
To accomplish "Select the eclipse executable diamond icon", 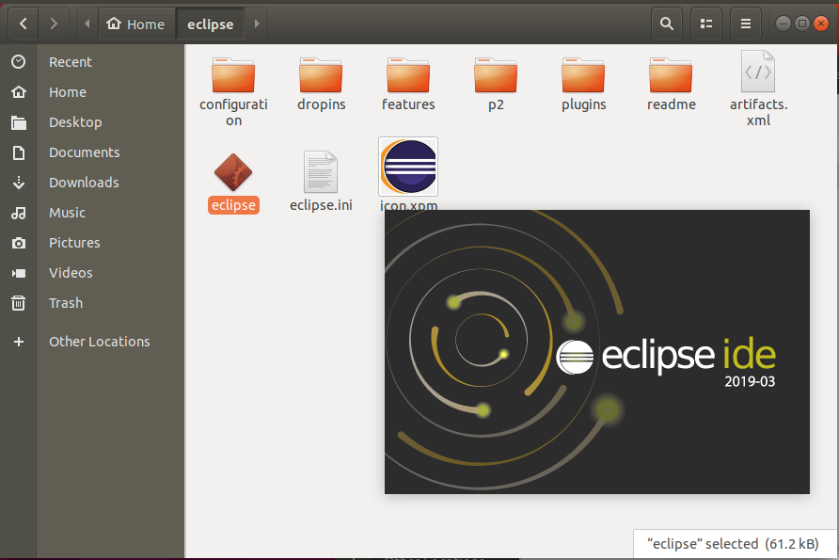I will tap(233, 172).
